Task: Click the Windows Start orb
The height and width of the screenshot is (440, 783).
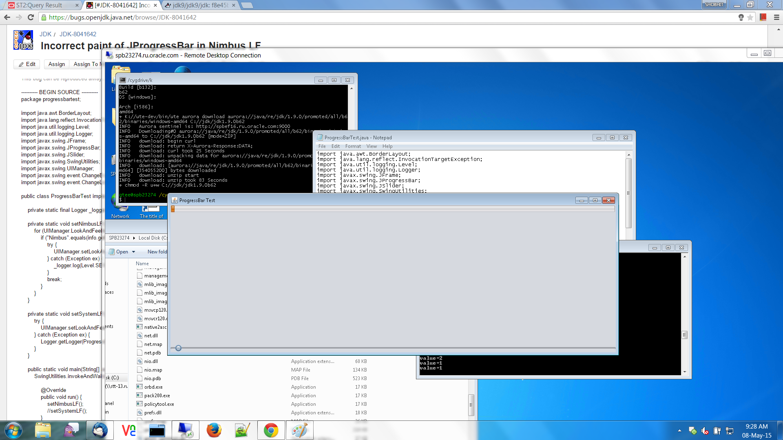Action: point(13,430)
